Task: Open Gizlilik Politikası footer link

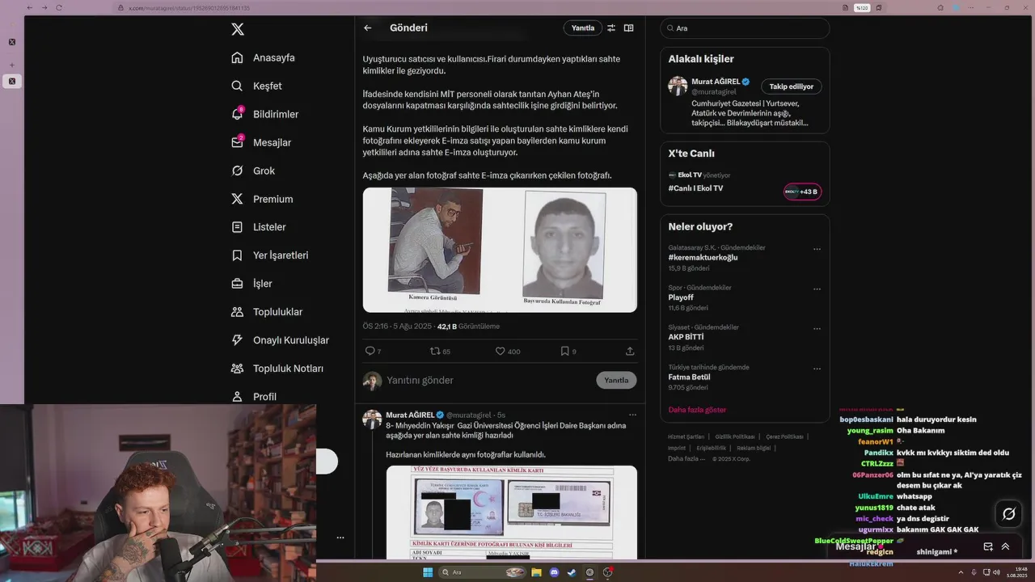Action: (734, 436)
